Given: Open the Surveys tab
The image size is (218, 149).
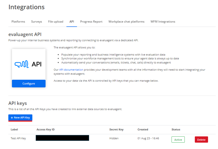Looking at the screenshot, I should 37,22.
